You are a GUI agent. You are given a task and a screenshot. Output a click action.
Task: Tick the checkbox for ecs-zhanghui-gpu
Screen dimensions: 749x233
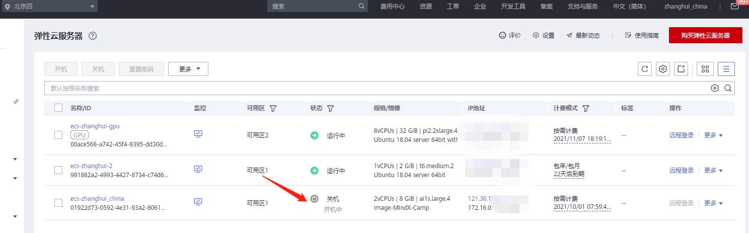(x=58, y=135)
